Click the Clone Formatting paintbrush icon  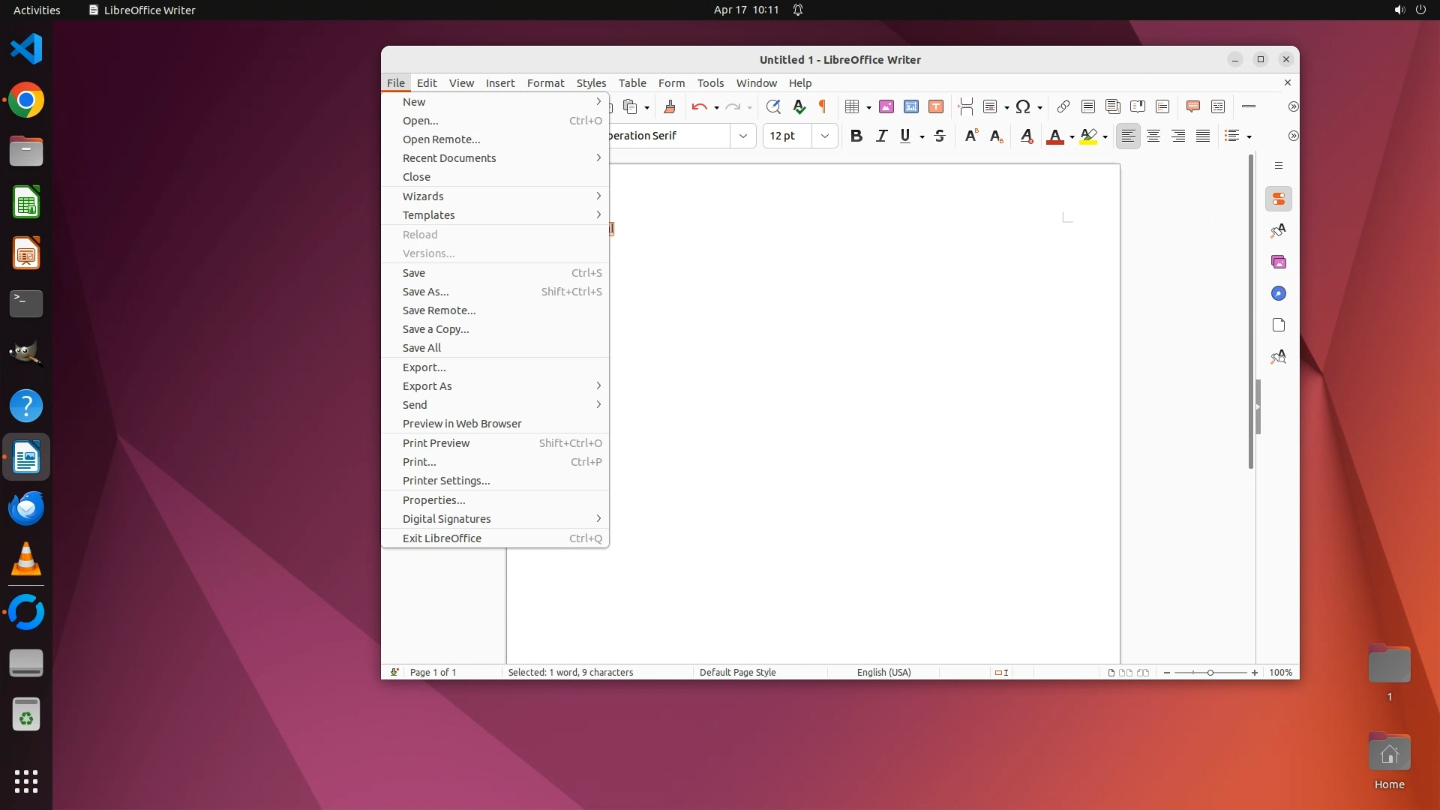click(670, 106)
